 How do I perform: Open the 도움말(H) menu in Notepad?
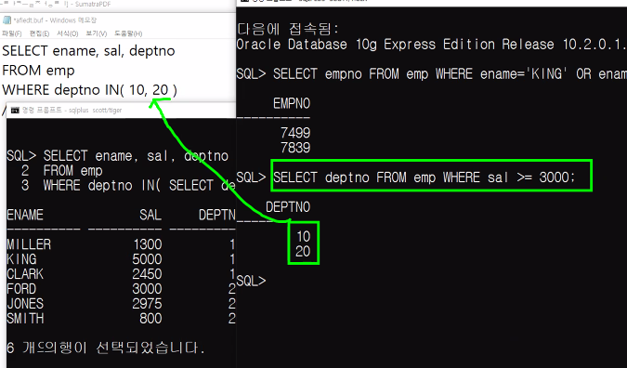(x=128, y=33)
